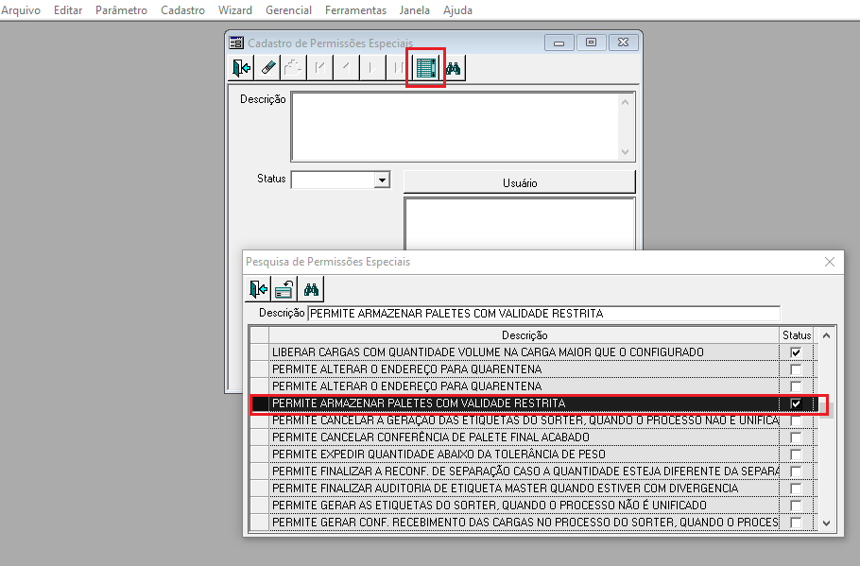The width and height of the screenshot is (860, 566).
Task: Click the permissions grid scroll up arrow
Action: coord(827,335)
